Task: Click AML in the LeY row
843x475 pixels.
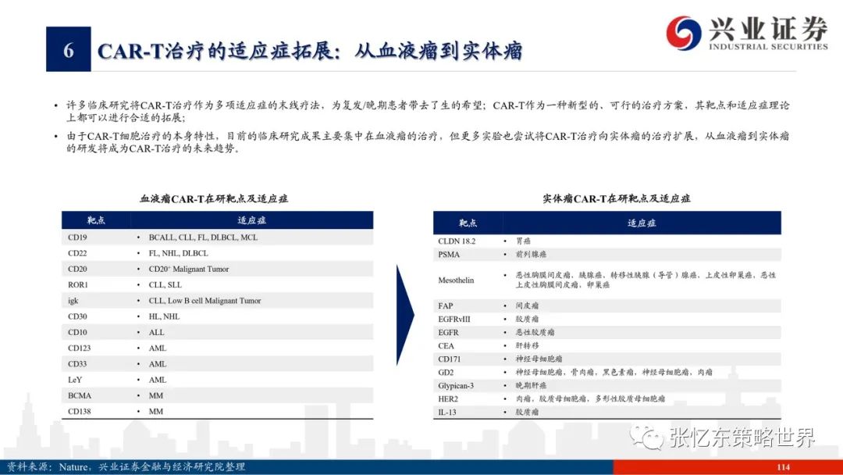Action: tap(158, 380)
